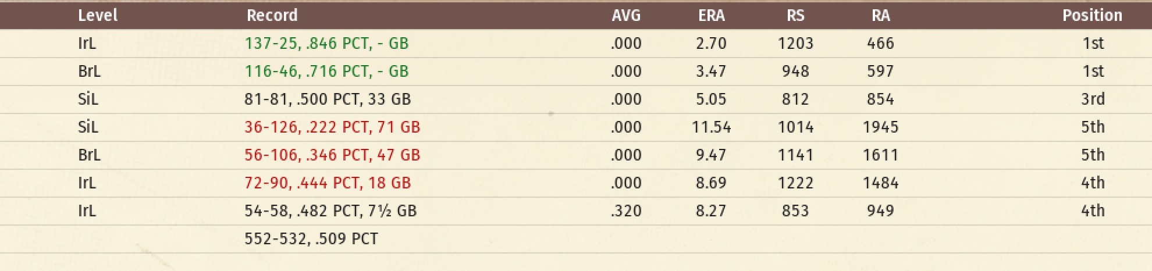Screen dimensions: 1152x271
Task: Click the .320 AVG value
Action: pyautogui.click(x=626, y=211)
